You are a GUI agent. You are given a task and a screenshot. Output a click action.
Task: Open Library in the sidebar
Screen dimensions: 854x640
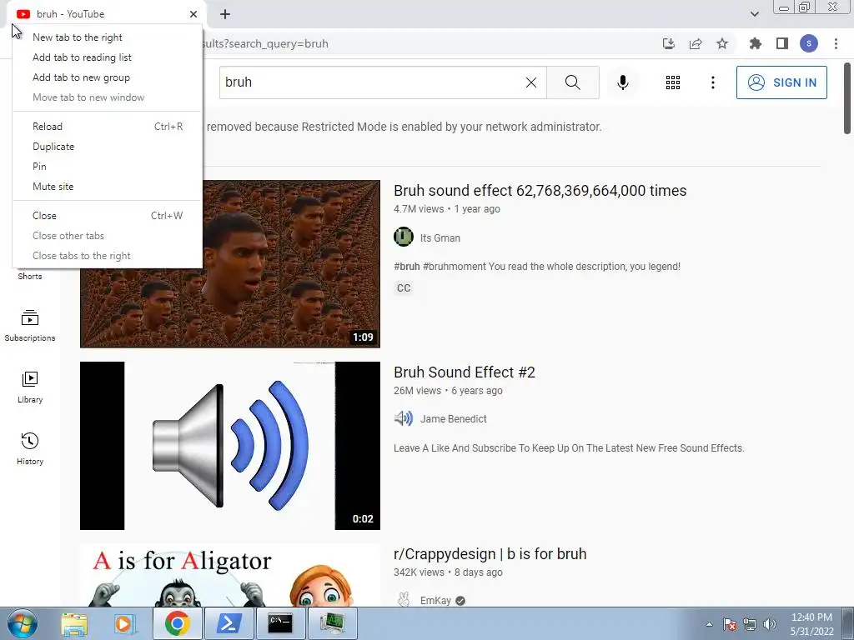click(x=30, y=387)
